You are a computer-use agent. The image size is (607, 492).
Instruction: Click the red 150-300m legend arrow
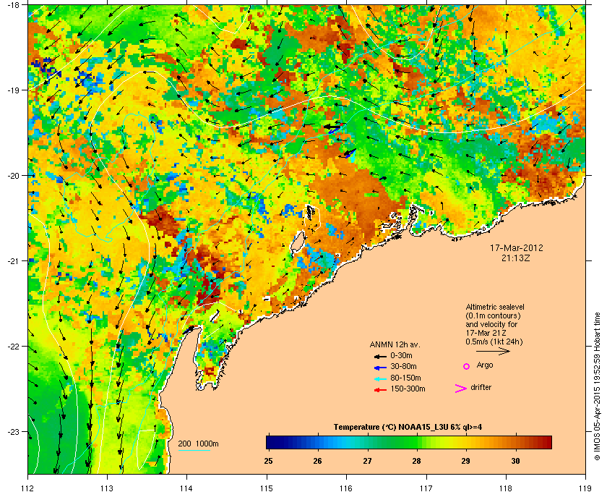click(x=380, y=390)
